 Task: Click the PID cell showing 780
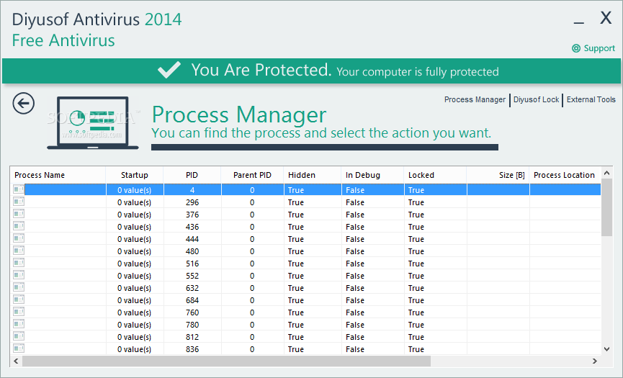192,325
